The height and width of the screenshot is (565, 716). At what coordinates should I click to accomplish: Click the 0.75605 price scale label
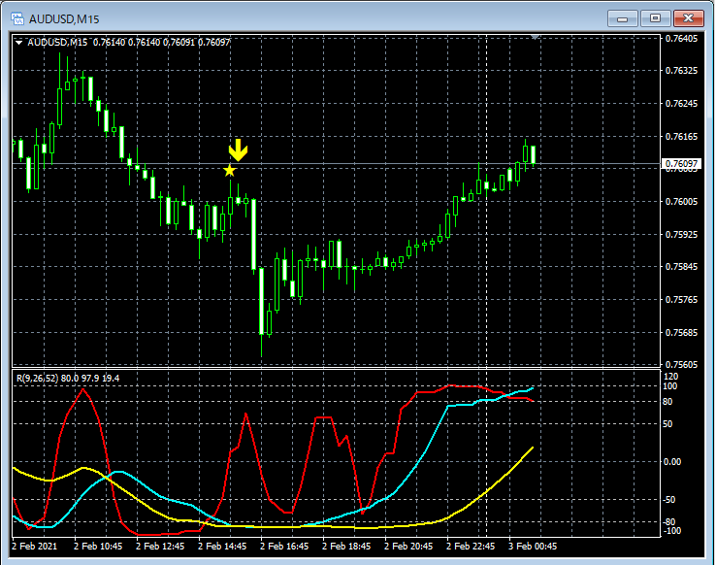(681, 364)
